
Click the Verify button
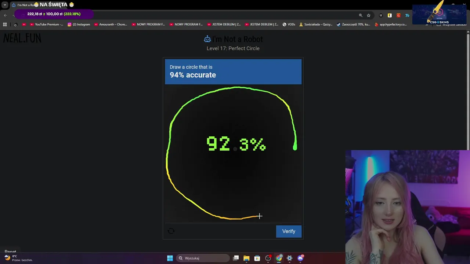[x=289, y=231]
